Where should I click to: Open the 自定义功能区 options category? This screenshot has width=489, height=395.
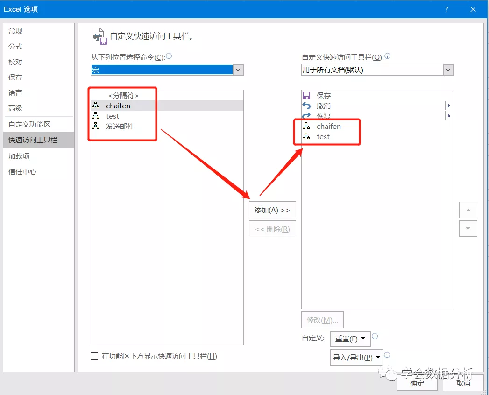(x=39, y=124)
